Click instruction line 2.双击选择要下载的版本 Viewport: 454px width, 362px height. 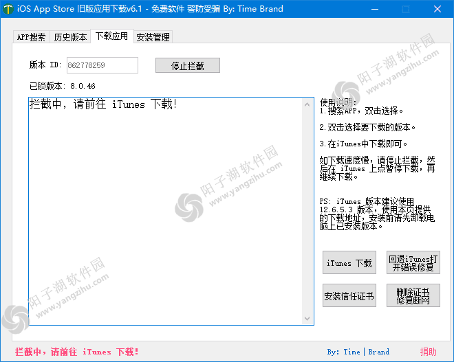367,127
